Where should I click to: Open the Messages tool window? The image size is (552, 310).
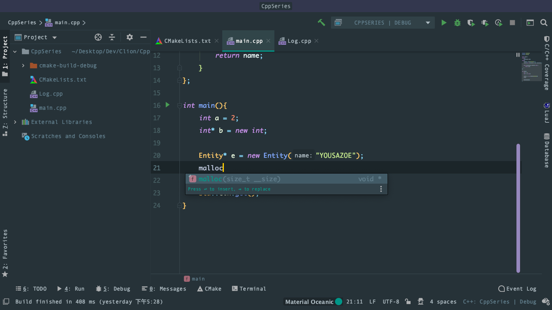point(164,289)
